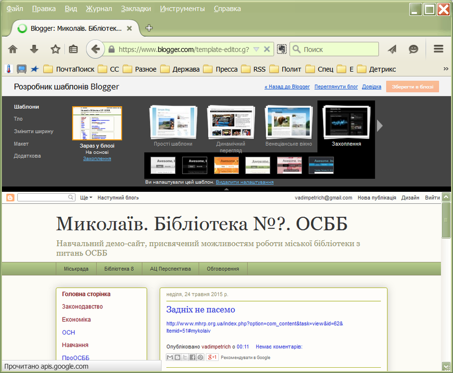Click the orange Blogger logo icon
453x373 pixels.
pyautogui.click(x=11, y=198)
